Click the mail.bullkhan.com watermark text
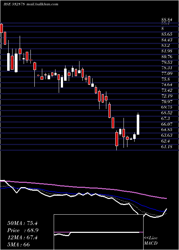 pyautogui.click(x=42, y=4)
